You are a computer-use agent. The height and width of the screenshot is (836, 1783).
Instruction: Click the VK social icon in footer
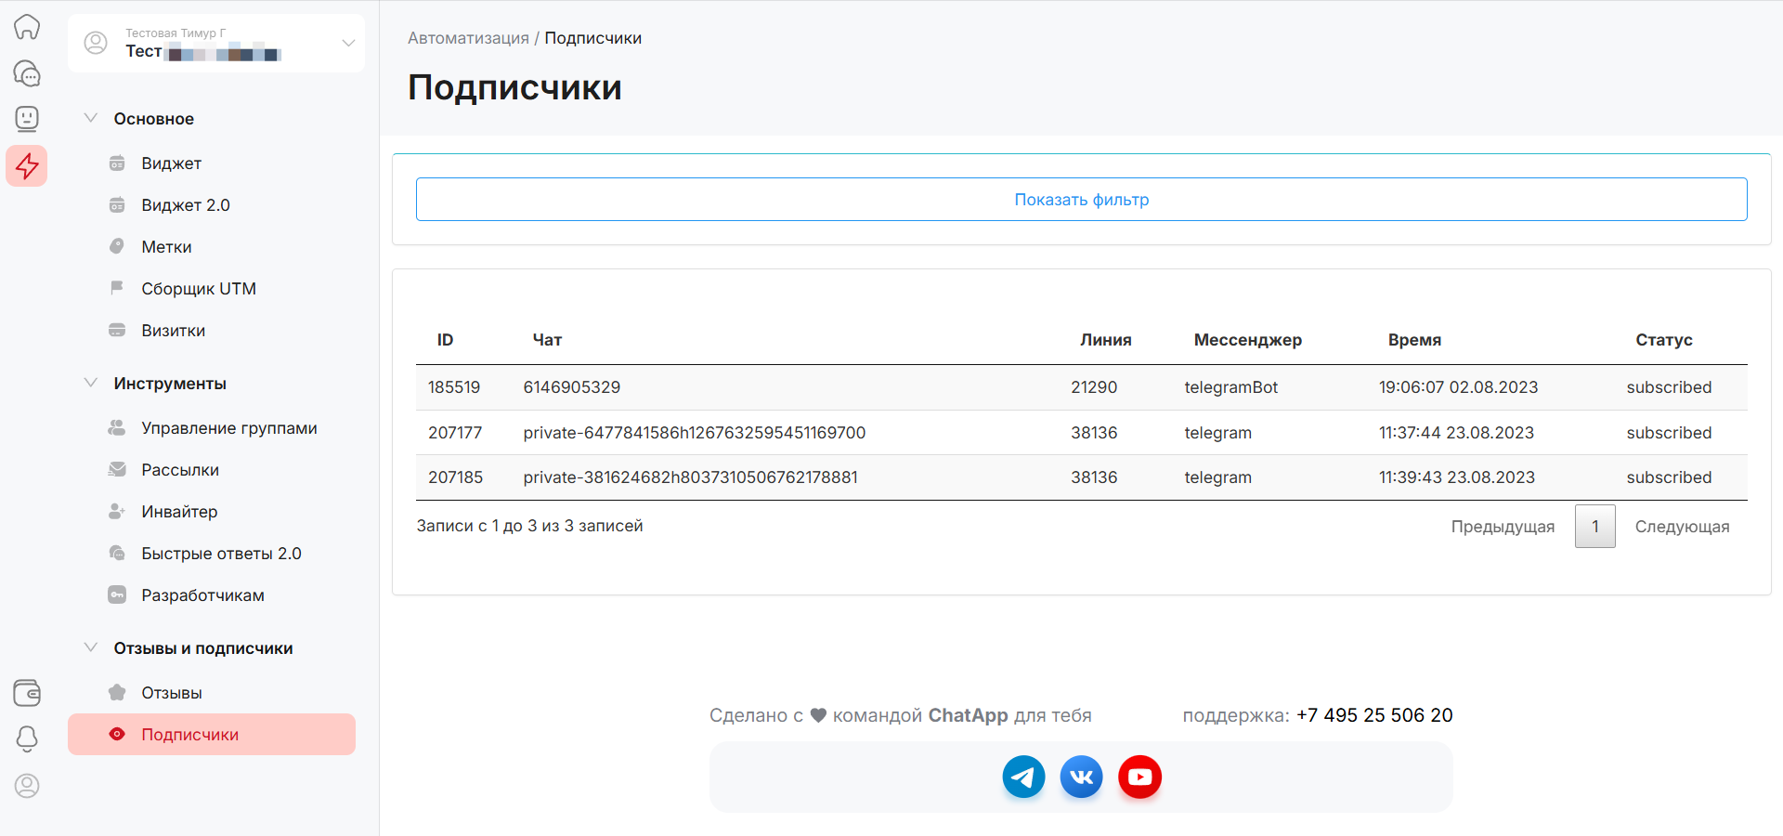click(1081, 777)
